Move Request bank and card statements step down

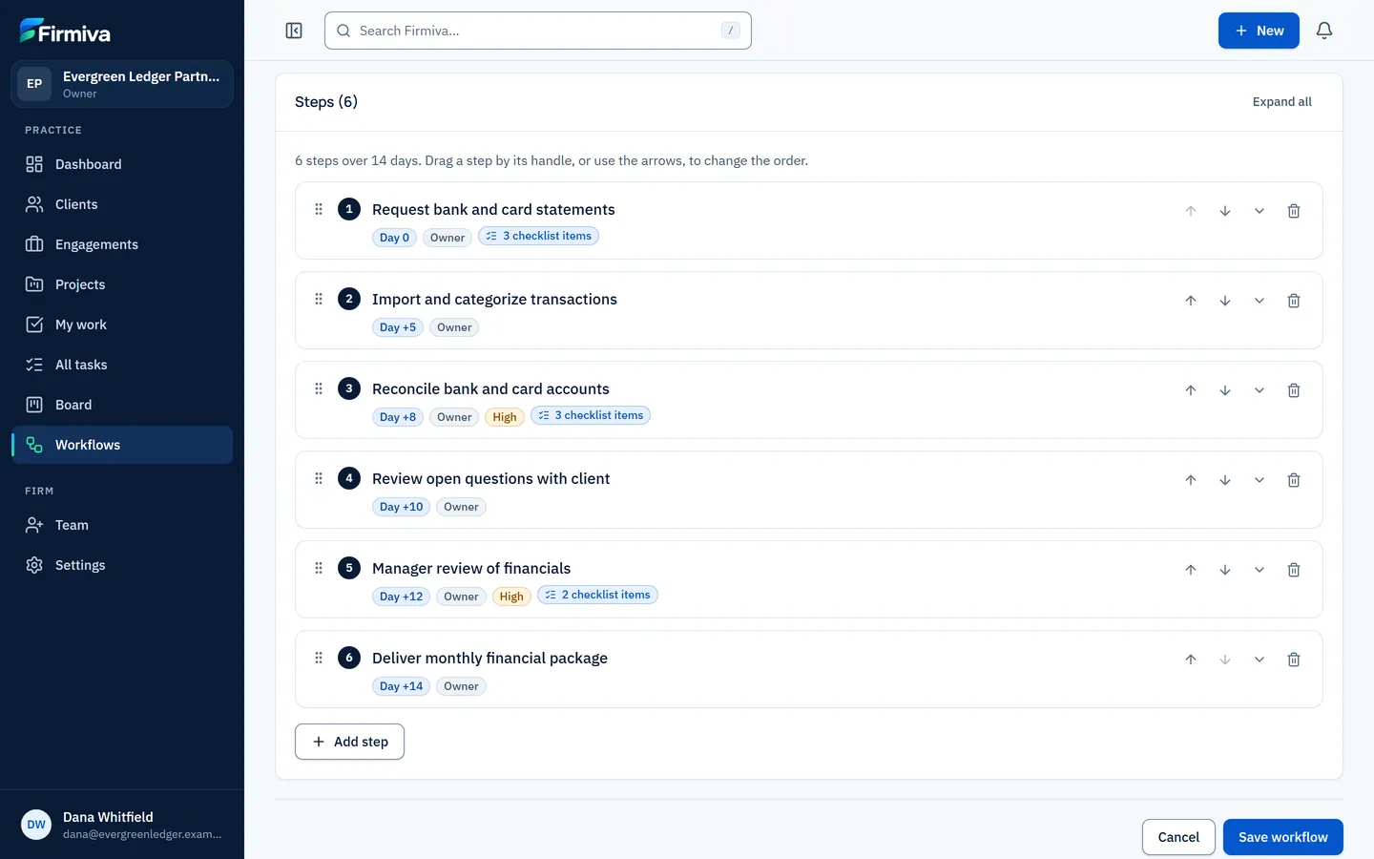1225,211
